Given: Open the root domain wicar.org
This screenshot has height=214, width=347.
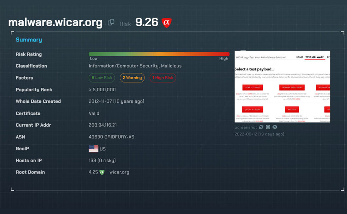Looking at the screenshot, I should [120, 172].
